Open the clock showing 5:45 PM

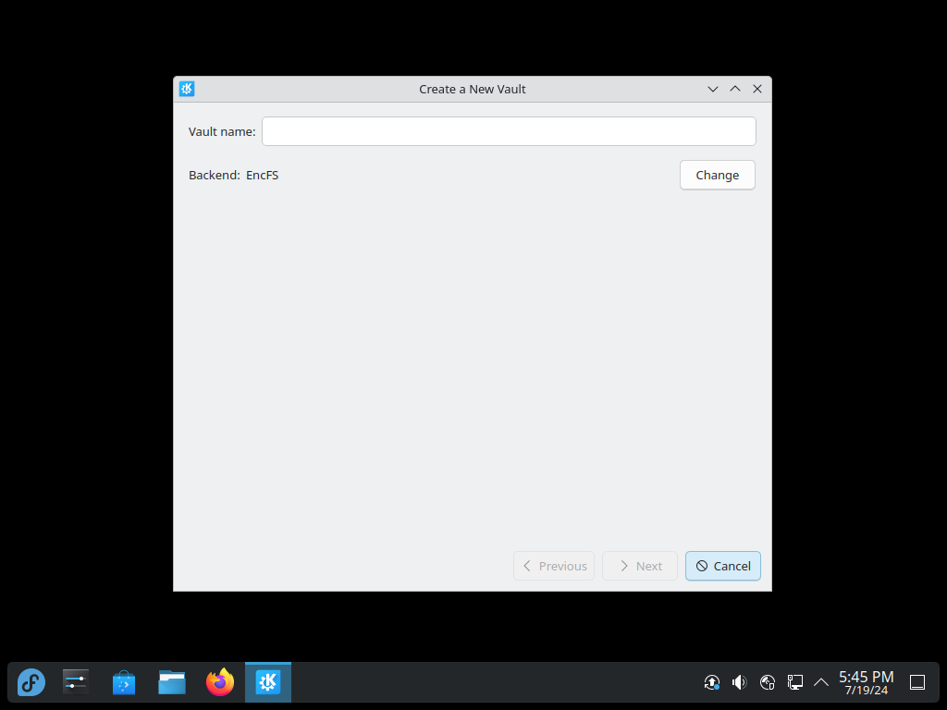[866, 682]
